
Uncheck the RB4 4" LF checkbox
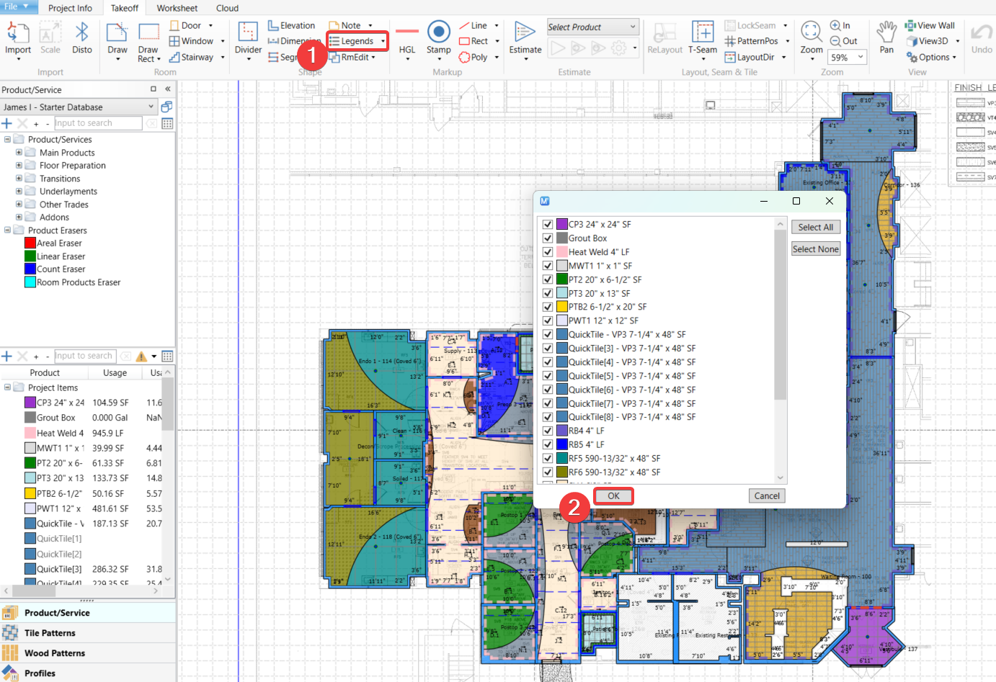548,431
